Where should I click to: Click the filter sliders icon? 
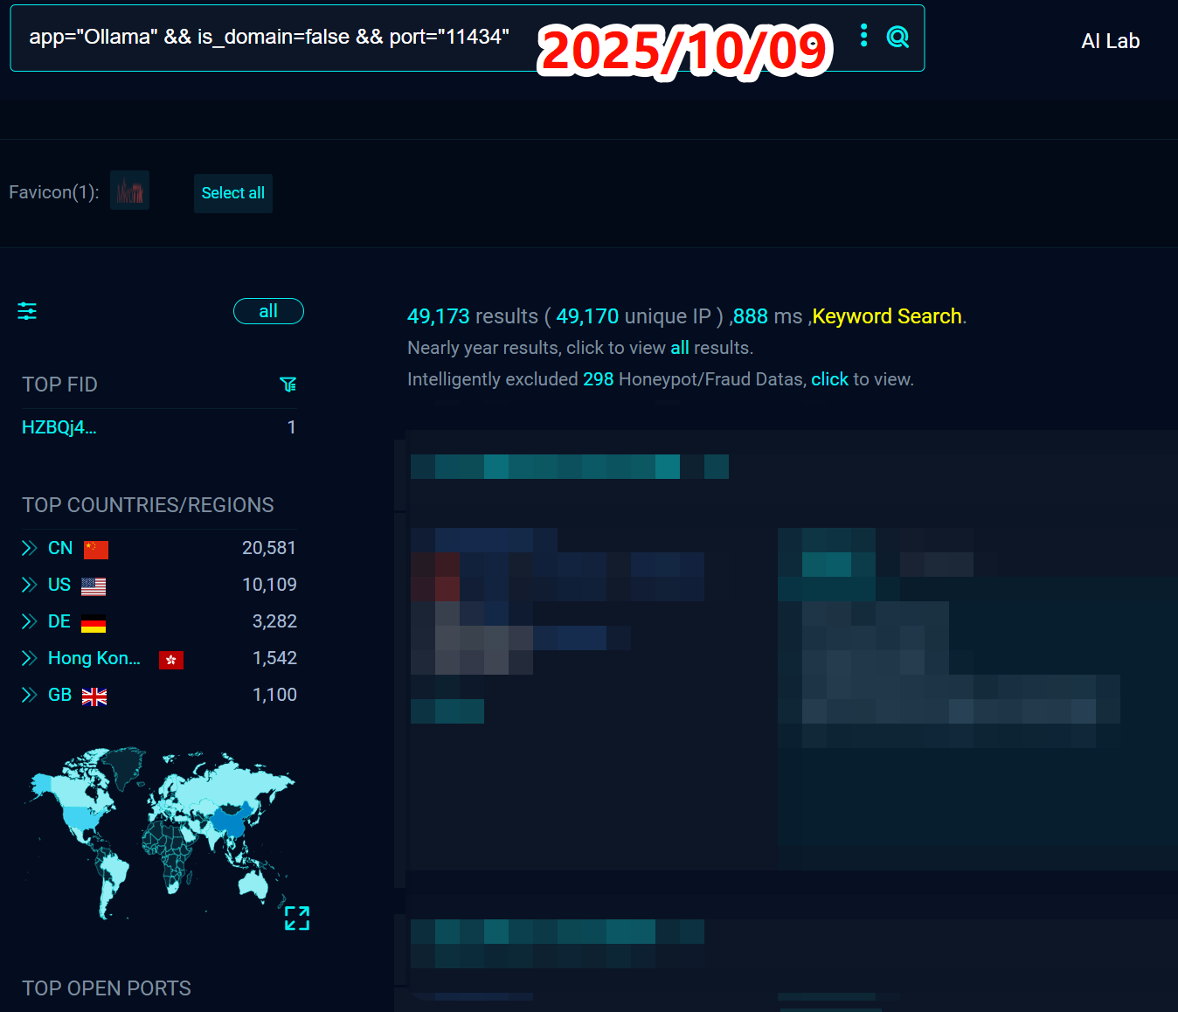[x=27, y=311]
